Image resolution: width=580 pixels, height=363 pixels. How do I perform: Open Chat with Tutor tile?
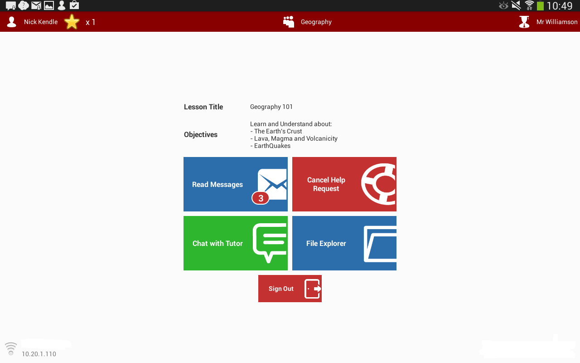coord(236,243)
